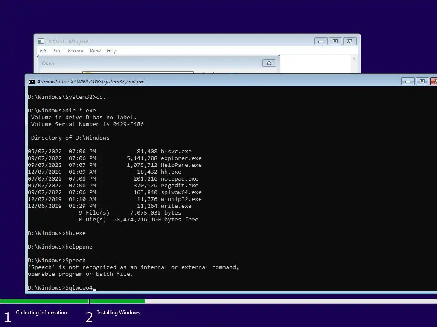This screenshot has height=327, width=437.
Task: Click the Collecting information progress bar
Action: pyautogui.click(x=44, y=301)
